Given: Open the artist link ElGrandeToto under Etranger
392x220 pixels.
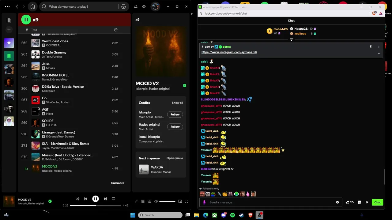Looking at the screenshot, I should [55, 137].
